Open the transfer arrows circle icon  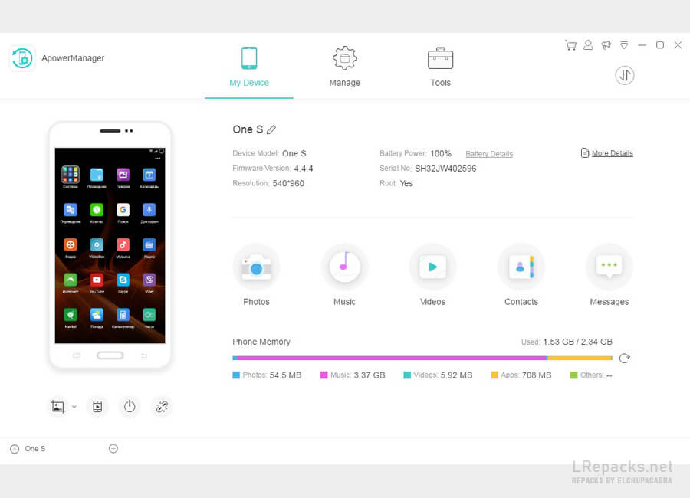(x=624, y=75)
